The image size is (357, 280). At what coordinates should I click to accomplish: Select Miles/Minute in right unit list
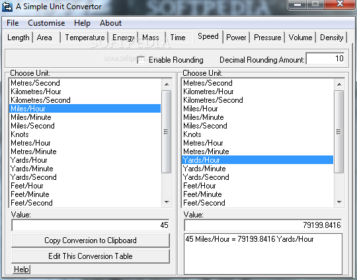coord(258,117)
